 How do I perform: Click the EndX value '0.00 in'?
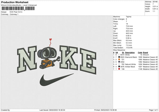click(129, 36)
